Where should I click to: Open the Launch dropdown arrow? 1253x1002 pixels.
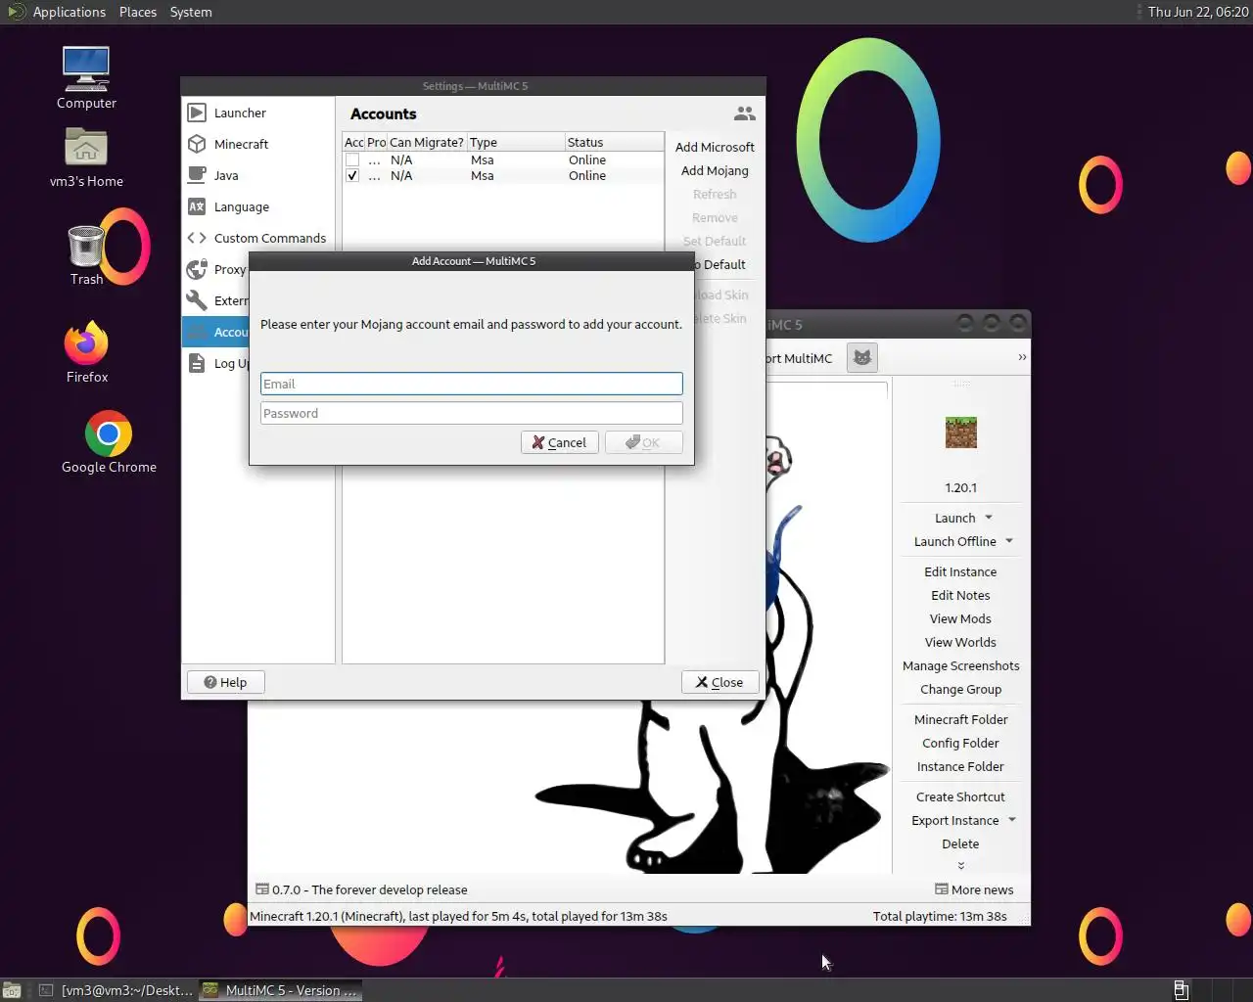[989, 518]
